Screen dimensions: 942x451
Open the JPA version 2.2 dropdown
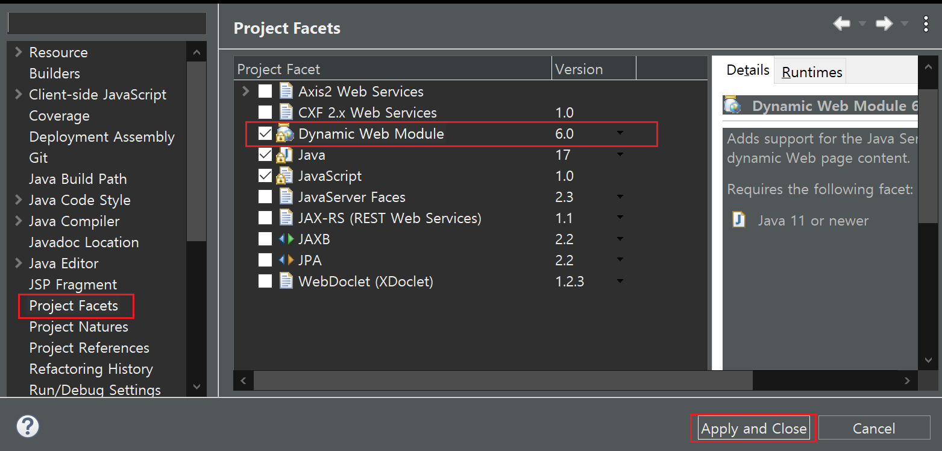[620, 260]
